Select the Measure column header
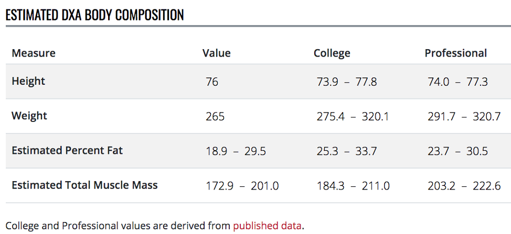Screen dimensions: 511x234 34,53
